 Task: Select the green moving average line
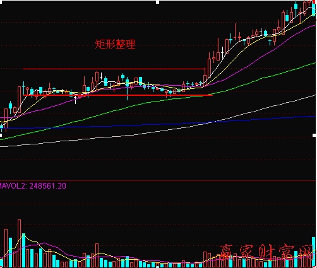click(x=158, y=101)
